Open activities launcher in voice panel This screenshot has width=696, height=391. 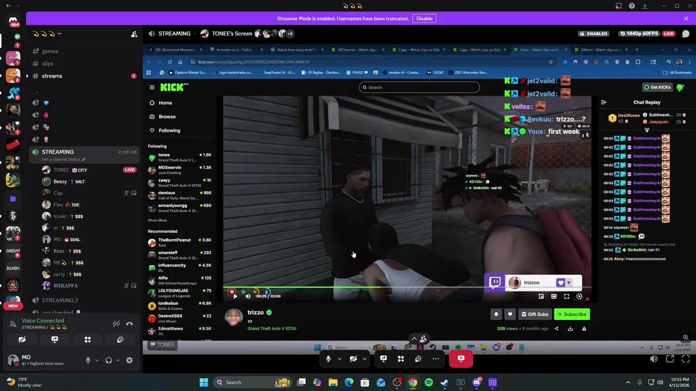click(x=88, y=339)
